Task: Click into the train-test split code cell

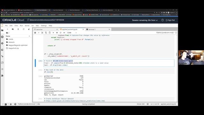Action: tap(109, 63)
